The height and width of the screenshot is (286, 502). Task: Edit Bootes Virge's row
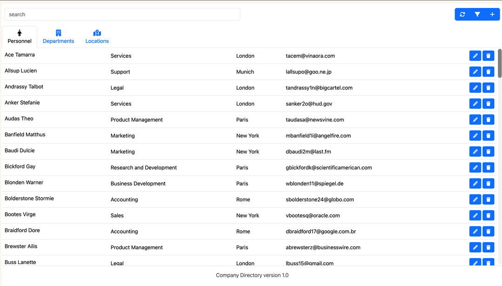pyautogui.click(x=475, y=215)
